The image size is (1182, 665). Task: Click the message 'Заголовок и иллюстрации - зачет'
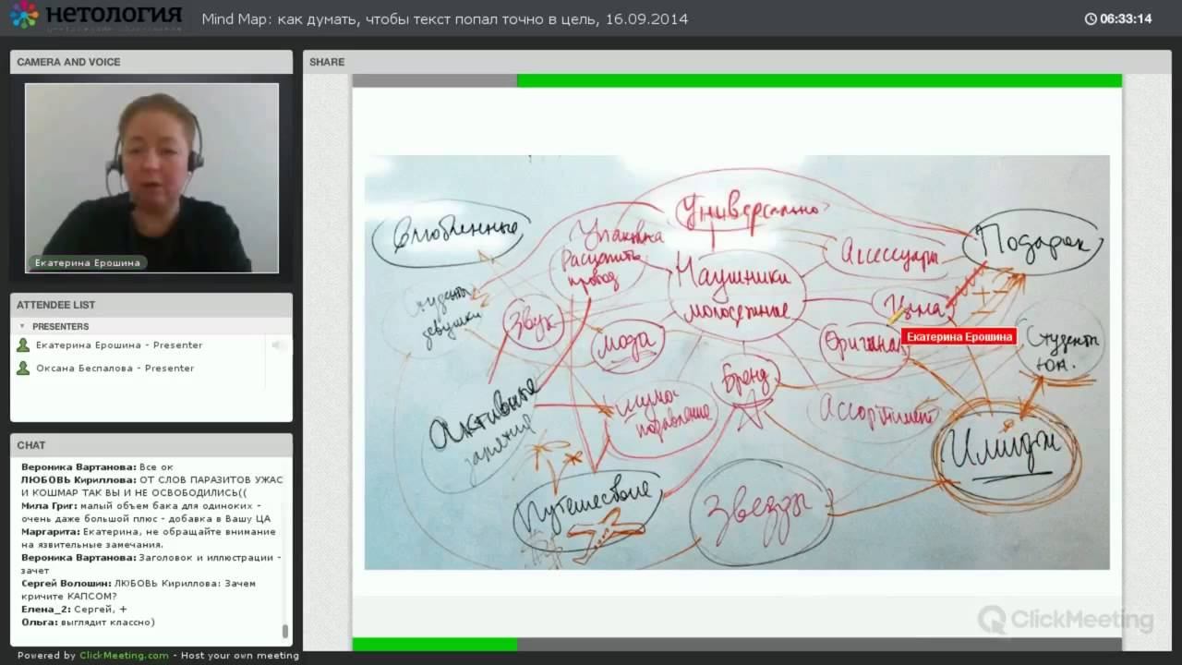pos(151,564)
